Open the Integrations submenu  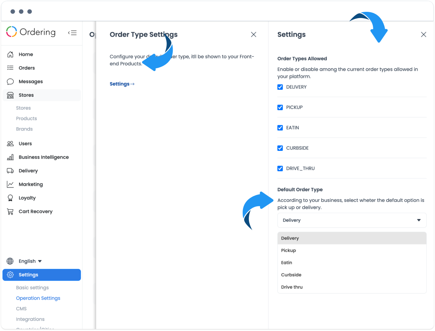pos(30,319)
